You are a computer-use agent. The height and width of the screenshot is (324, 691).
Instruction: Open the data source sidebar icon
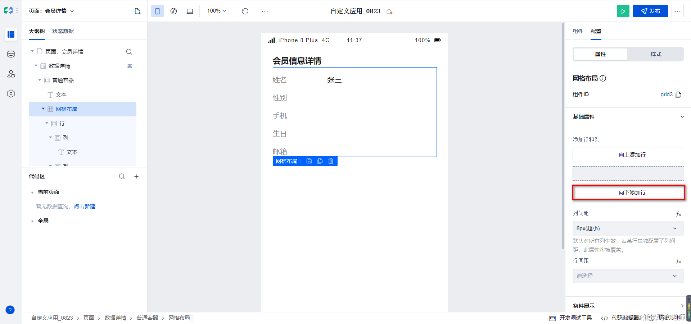[x=11, y=54]
